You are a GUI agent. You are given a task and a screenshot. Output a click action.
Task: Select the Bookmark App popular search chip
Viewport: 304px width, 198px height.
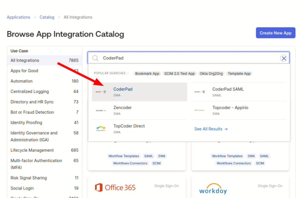click(x=147, y=74)
